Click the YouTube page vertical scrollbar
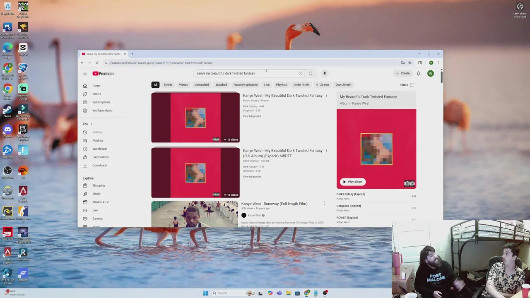This screenshot has width=530, height=298. pos(441,77)
